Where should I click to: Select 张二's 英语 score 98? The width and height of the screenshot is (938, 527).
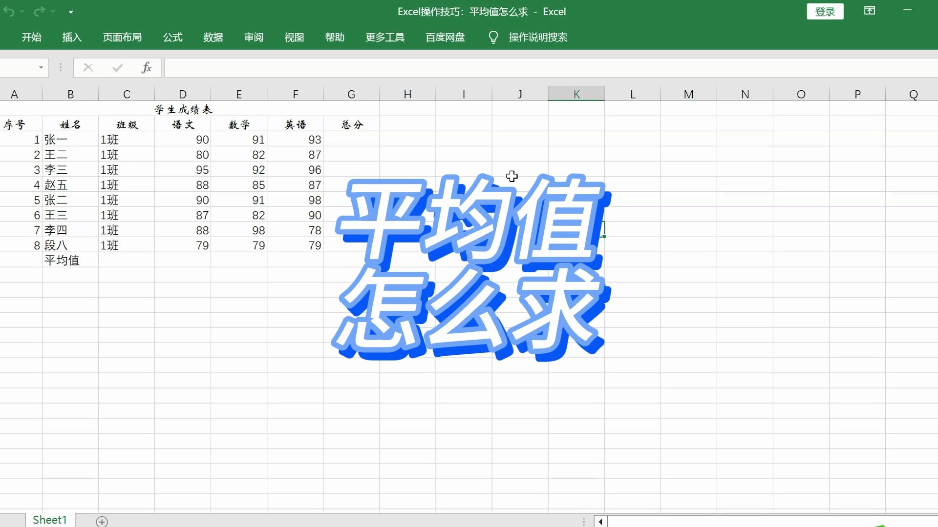(295, 200)
